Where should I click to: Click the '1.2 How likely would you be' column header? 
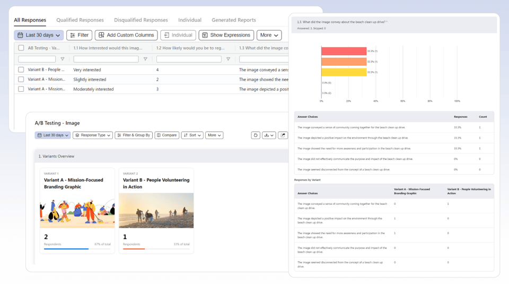(190, 48)
